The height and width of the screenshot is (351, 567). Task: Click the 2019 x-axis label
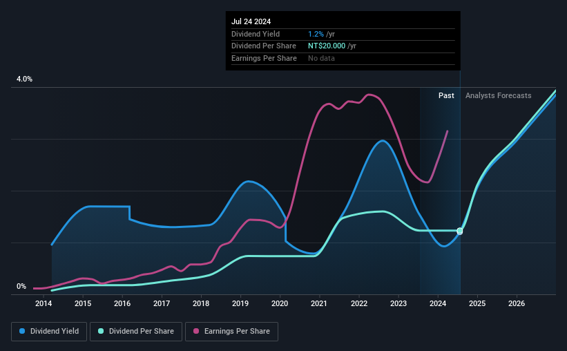point(240,303)
